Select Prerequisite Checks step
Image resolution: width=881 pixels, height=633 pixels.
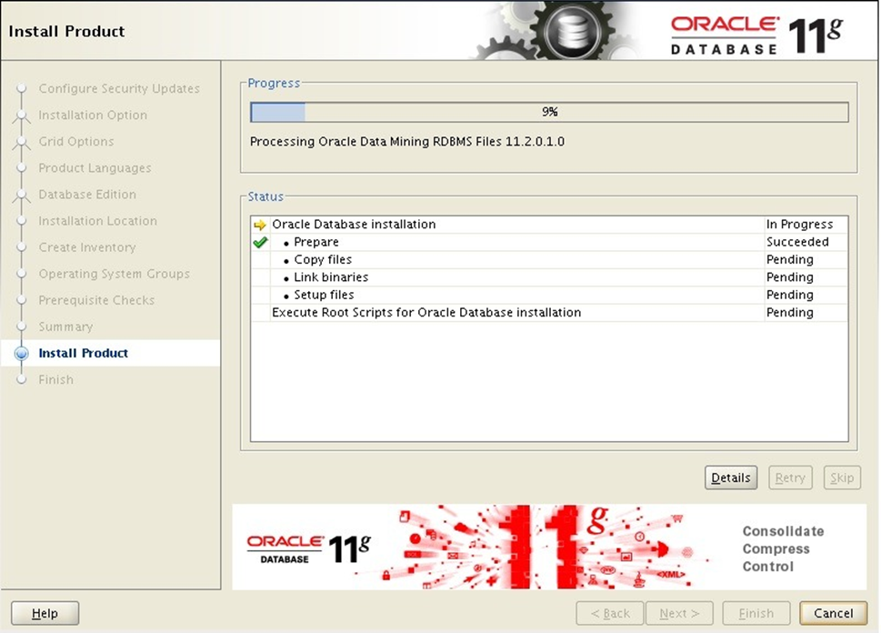96,300
